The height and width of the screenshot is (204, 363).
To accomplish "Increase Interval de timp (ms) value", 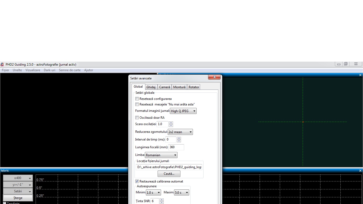I will [179, 138].
